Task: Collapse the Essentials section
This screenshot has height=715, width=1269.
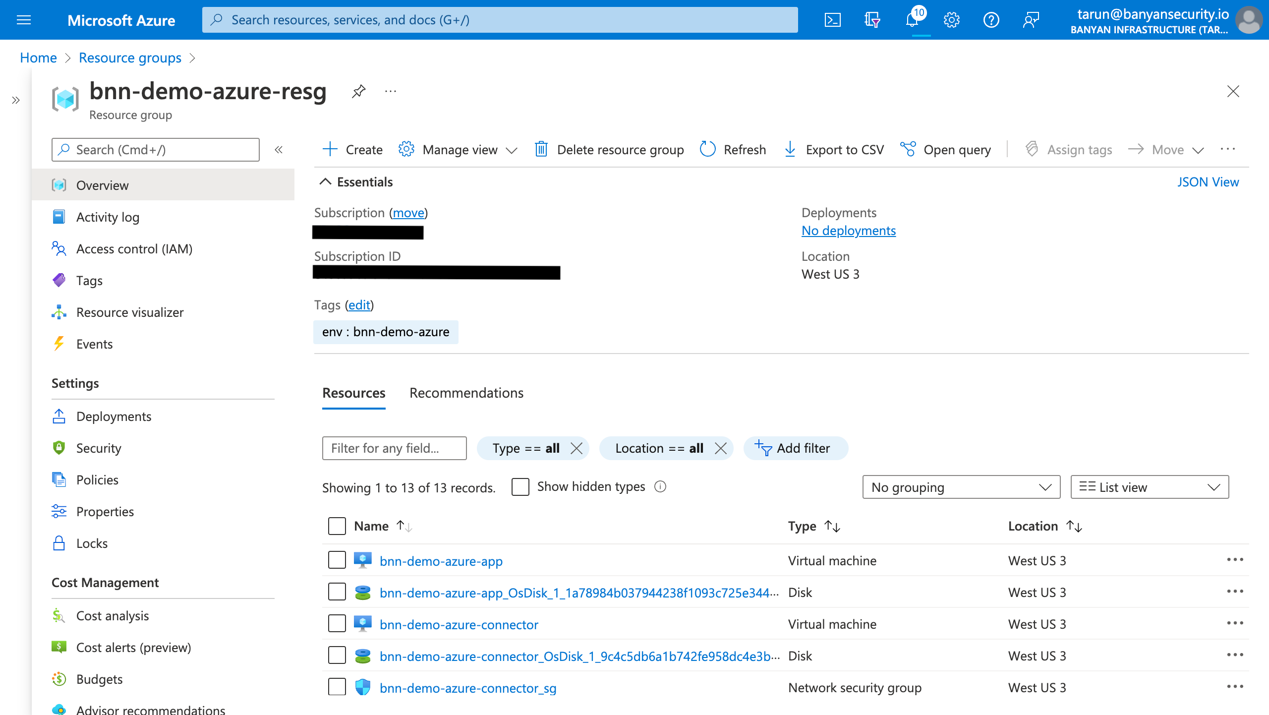Action: [x=325, y=182]
